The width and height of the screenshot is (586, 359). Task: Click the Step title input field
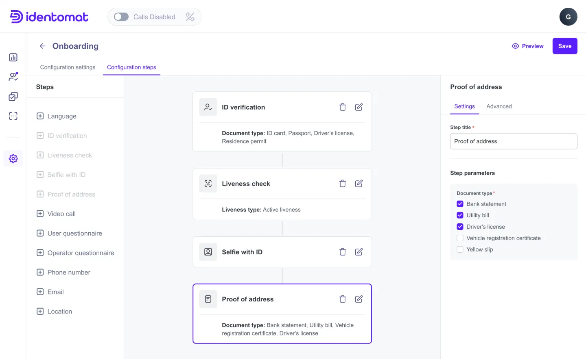tap(514, 141)
